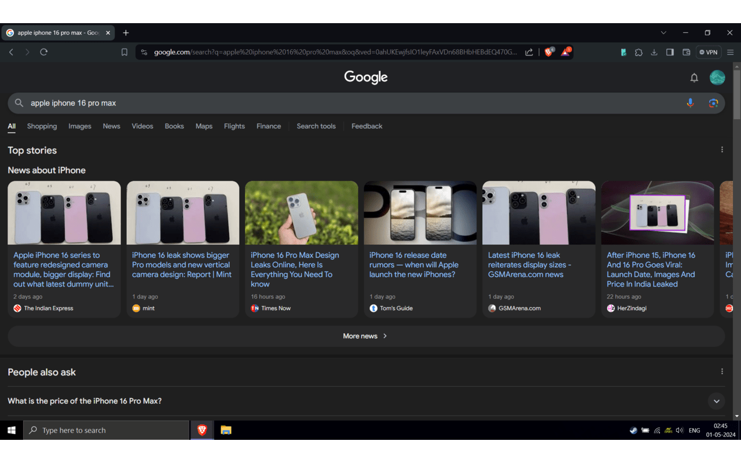741x463 pixels.
Task: Search by image with Google Lens
Action: (x=713, y=103)
